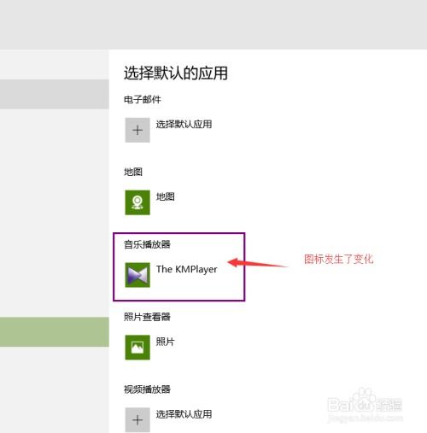Click the 视频播放器 section label
This screenshot has width=427, height=433.
pyautogui.click(x=147, y=389)
